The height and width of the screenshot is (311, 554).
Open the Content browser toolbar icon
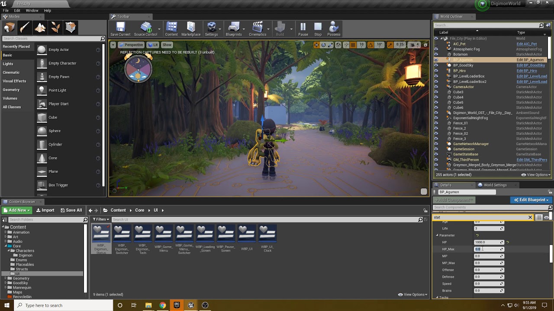(171, 29)
